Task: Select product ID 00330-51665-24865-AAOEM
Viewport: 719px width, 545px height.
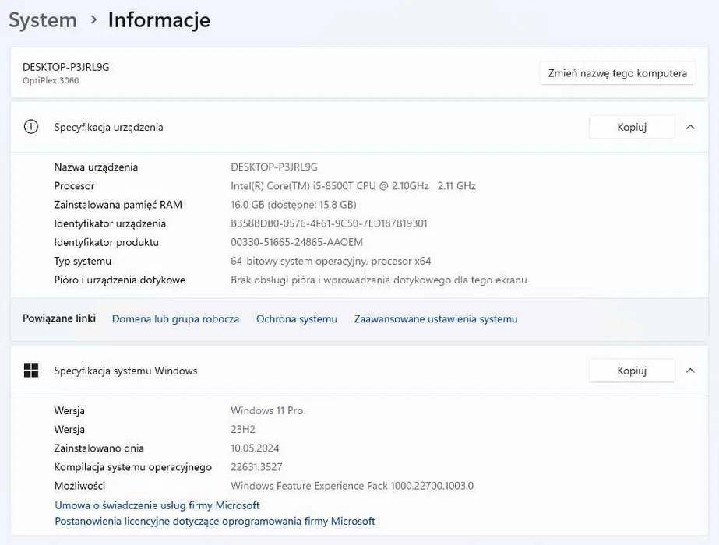Action: (297, 242)
